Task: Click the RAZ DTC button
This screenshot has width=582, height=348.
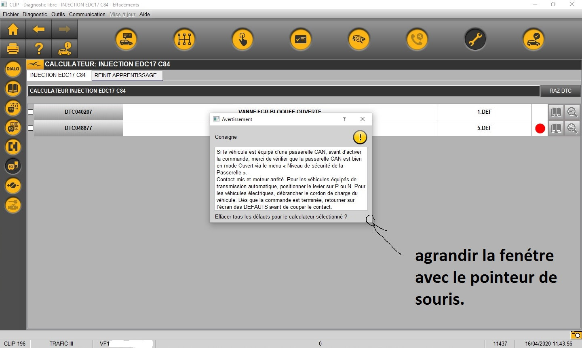Action: pyautogui.click(x=561, y=91)
